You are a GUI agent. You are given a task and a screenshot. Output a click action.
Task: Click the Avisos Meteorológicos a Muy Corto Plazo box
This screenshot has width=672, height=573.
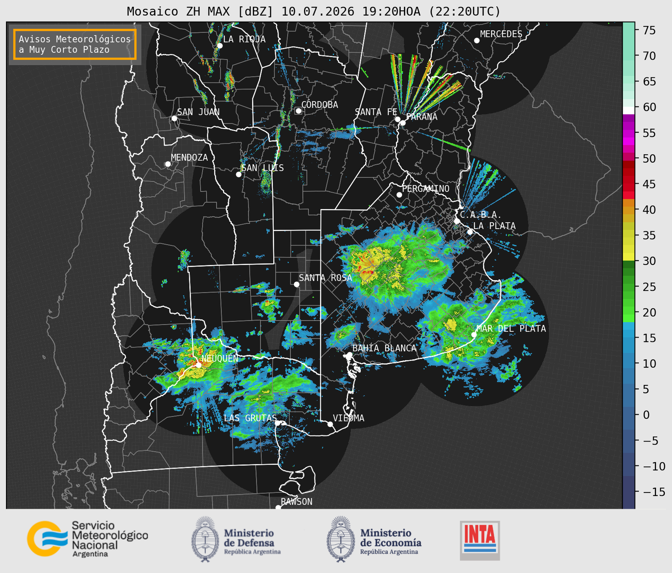pos(75,44)
